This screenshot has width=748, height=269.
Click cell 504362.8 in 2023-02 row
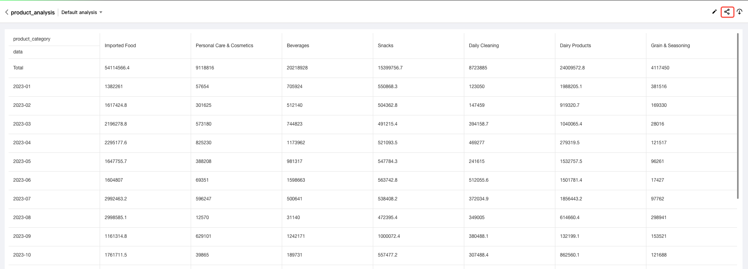point(388,105)
